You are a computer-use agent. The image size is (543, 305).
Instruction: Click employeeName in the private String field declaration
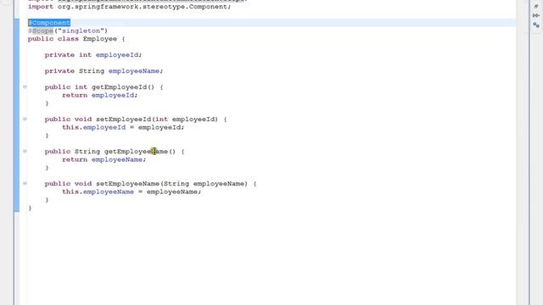pyautogui.click(x=134, y=71)
